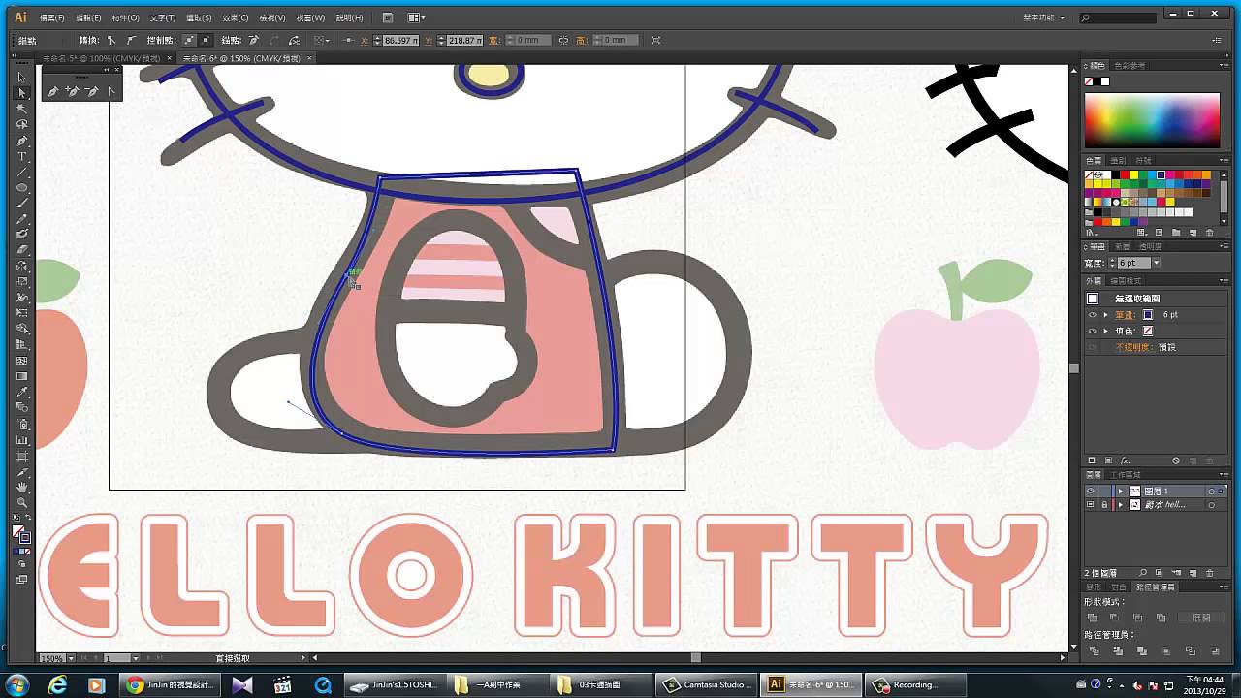Viewport: 1241px width, 698px height.
Task: Expand the 範本 hello layer contents
Action: 1121,505
